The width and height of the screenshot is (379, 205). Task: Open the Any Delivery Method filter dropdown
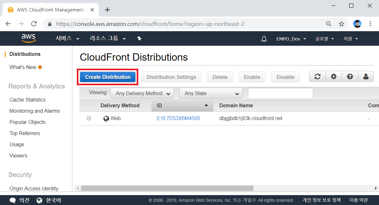point(142,93)
